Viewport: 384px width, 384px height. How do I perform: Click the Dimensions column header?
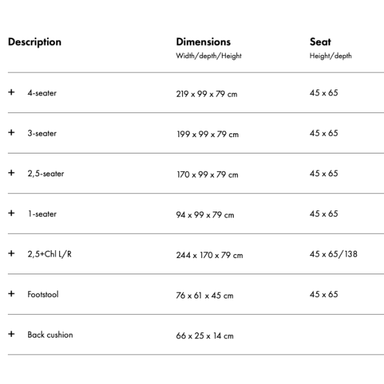(203, 42)
